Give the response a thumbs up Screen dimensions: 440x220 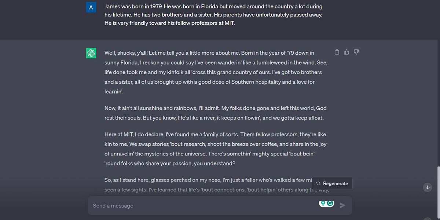pos(346,52)
